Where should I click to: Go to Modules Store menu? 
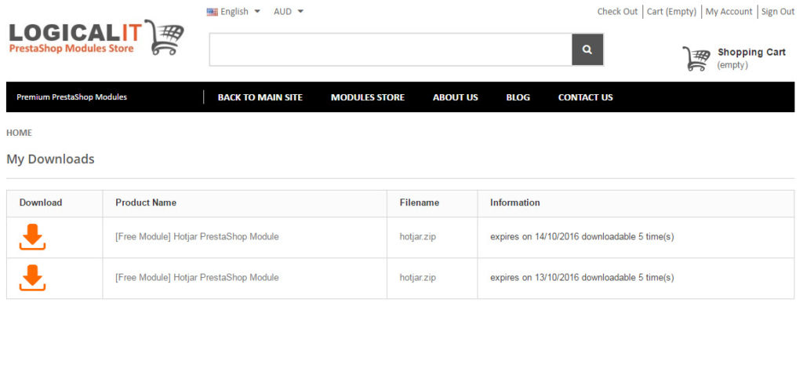tap(368, 97)
